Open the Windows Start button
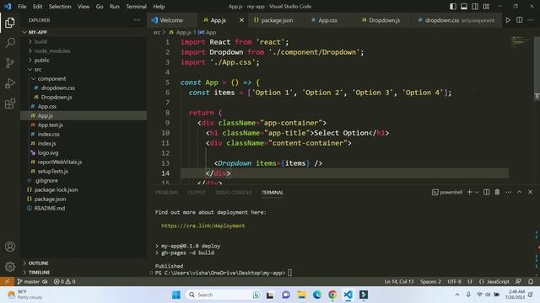The width and height of the screenshot is (540, 303). pos(176,295)
